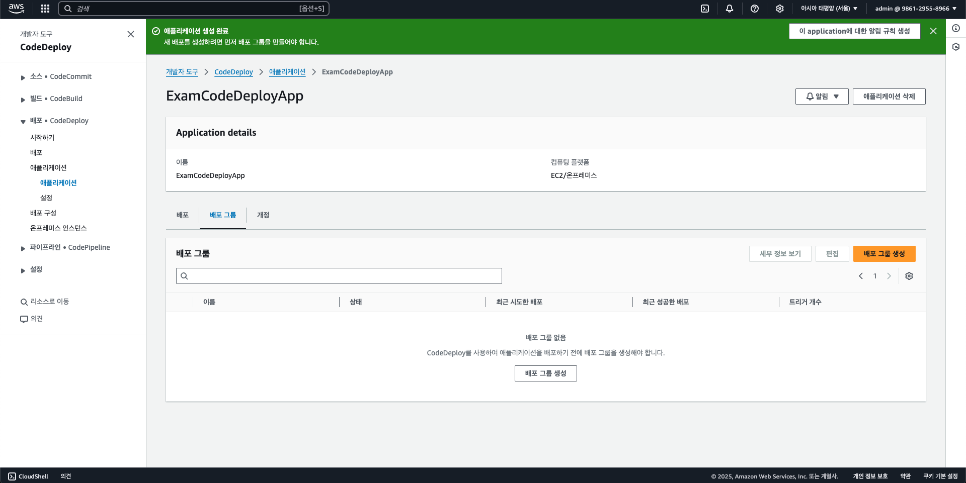Follow the 개발자 도구 breadcrumb link
The width and height of the screenshot is (966, 483).
point(182,72)
